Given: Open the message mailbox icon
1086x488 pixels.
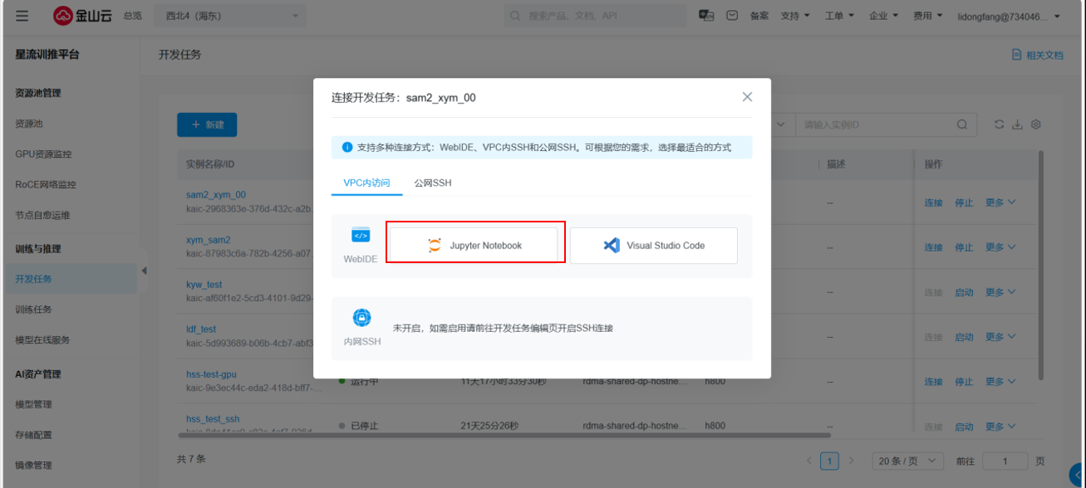Looking at the screenshot, I should tap(732, 16).
